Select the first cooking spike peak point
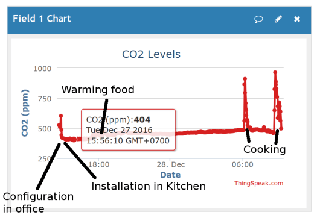317x218 pixels. (245, 79)
